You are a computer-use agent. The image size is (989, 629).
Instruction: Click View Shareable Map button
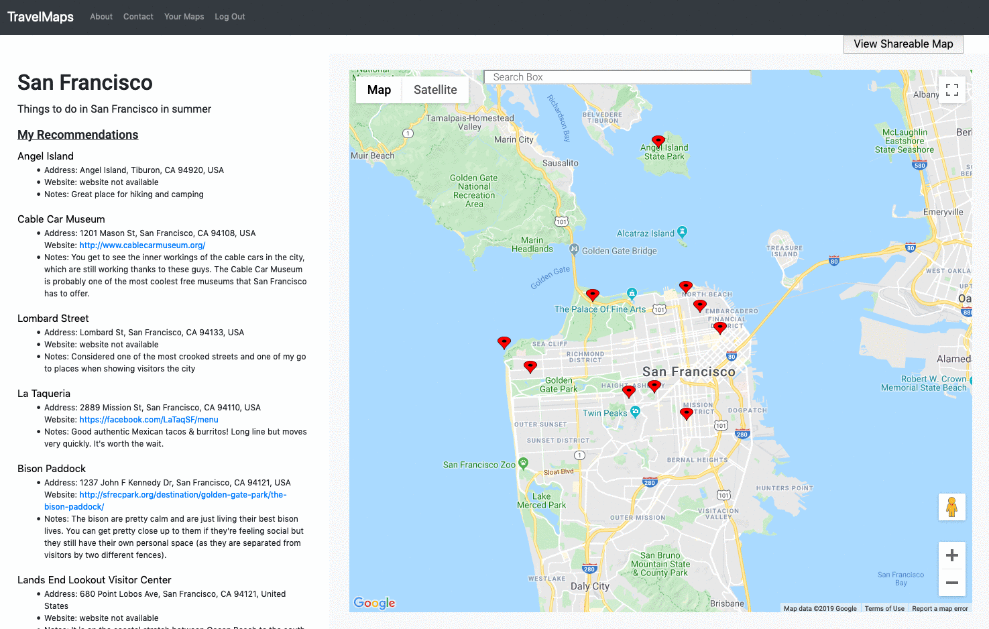pyautogui.click(x=903, y=44)
